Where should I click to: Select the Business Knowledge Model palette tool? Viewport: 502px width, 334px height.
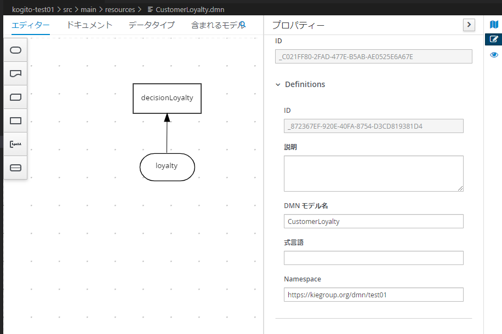pyautogui.click(x=15, y=97)
